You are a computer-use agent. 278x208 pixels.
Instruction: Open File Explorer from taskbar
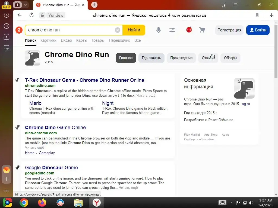78,203
